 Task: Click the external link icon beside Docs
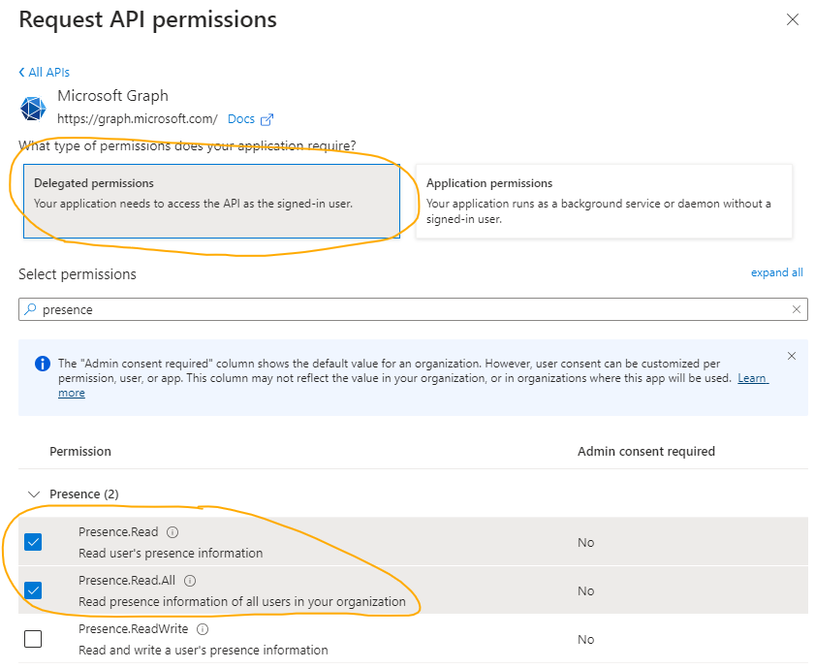[x=266, y=119]
